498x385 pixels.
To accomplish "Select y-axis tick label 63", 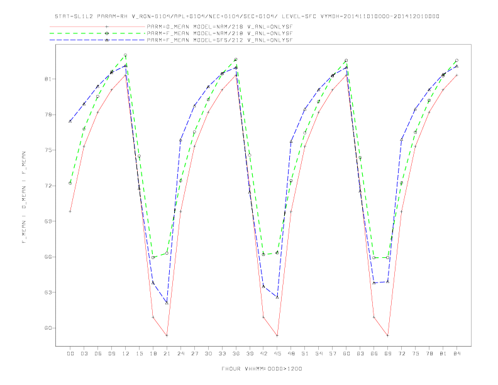I will [48, 293].
